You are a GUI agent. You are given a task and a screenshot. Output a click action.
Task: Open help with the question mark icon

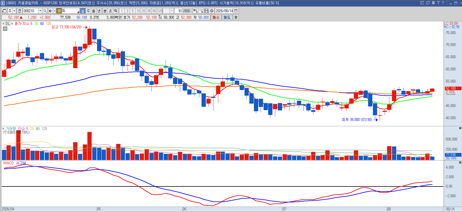pos(443,3)
